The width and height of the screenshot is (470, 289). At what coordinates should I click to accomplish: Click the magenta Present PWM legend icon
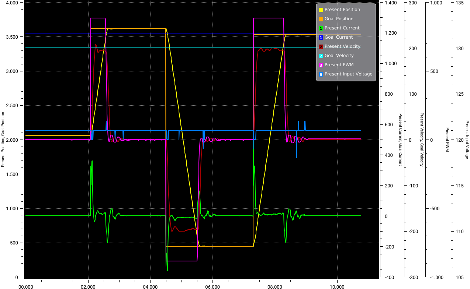point(321,65)
